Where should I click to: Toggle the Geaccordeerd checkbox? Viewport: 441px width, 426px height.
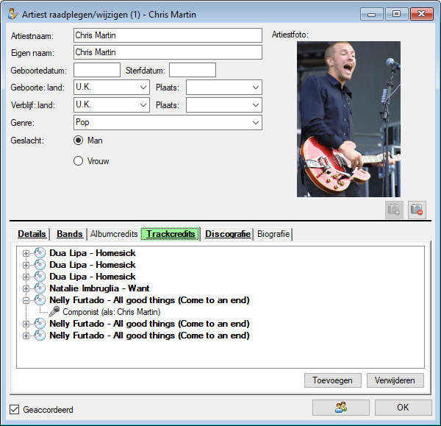pos(15,409)
